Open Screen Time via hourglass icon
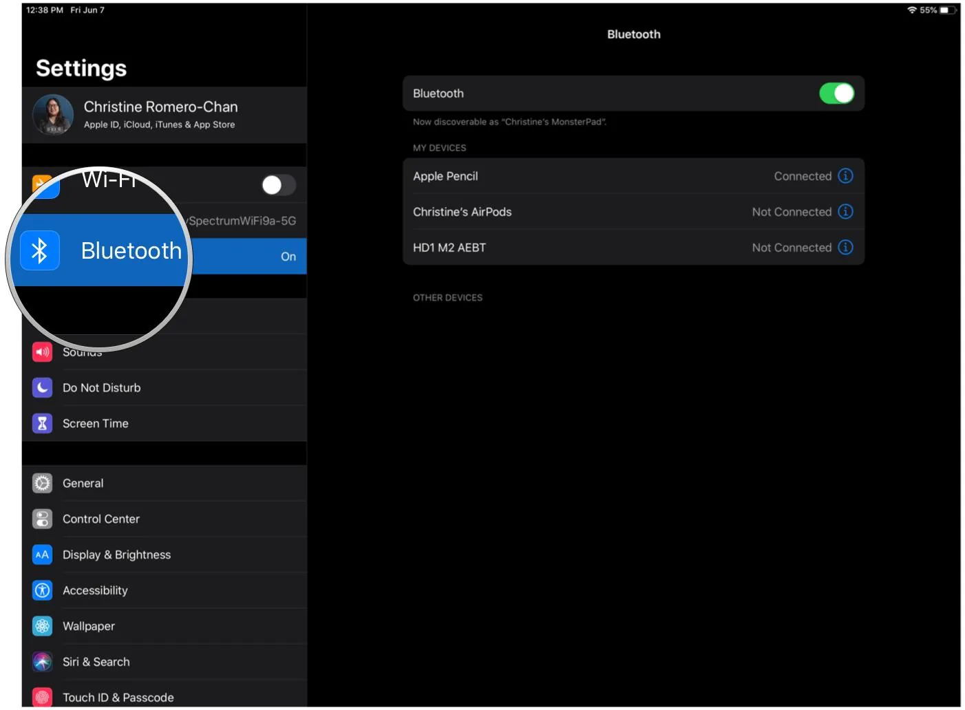Viewport: 965px width, 710px height. (42, 423)
